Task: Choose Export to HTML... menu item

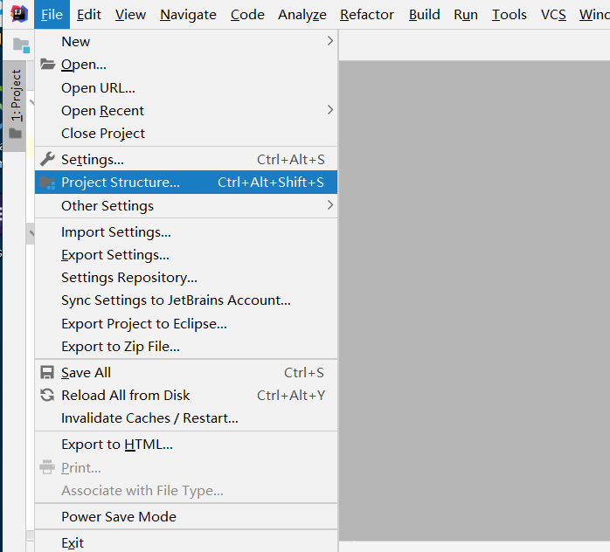Action: click(x=186, y=444)
